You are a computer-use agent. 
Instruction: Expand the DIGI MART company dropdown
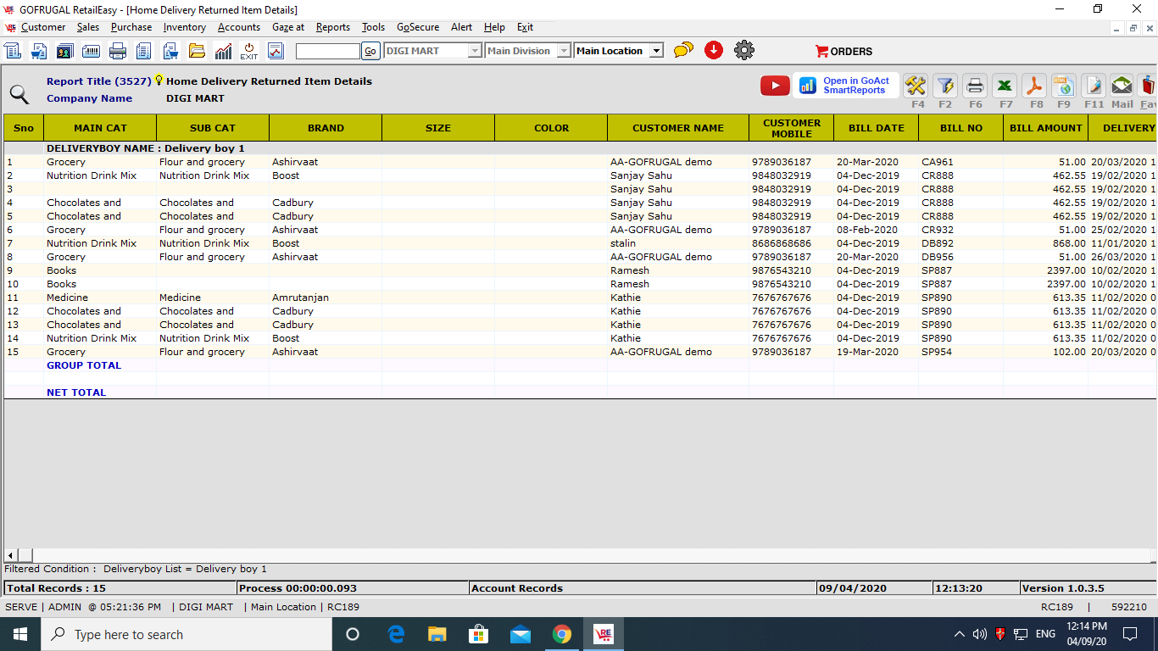[x=475, y=51]
